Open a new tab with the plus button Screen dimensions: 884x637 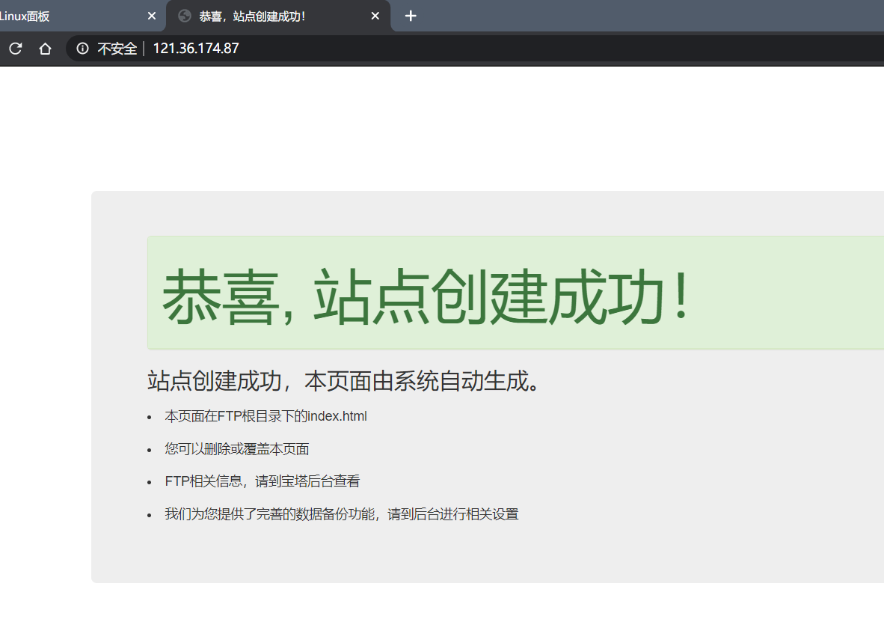coord(411,16)
